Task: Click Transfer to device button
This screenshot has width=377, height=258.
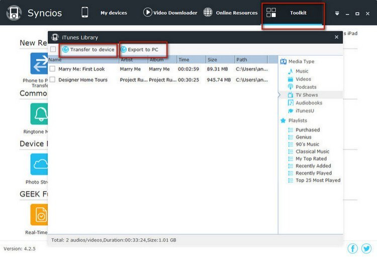Action: [88, 50]
